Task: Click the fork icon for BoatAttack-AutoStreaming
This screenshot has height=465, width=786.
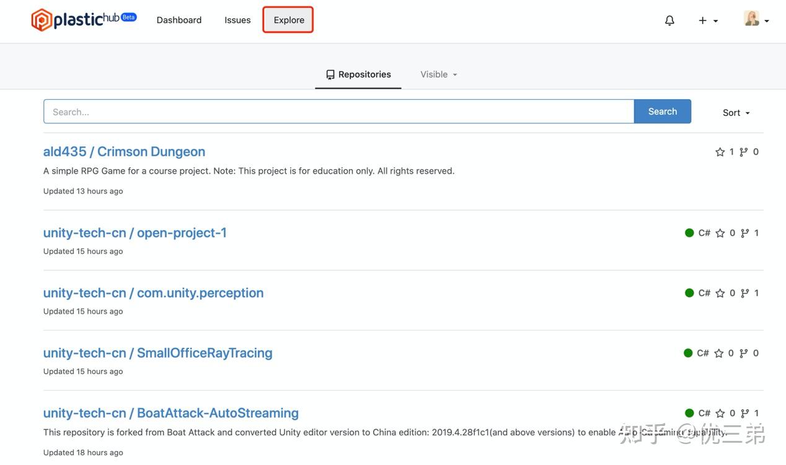Action: tap(744, 414)
